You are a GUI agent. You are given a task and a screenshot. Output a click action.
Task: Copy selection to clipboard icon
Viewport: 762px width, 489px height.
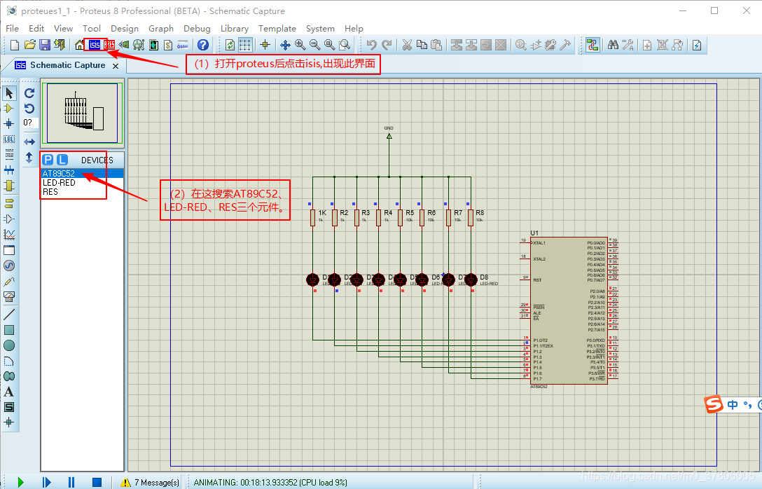click(422, 46)
